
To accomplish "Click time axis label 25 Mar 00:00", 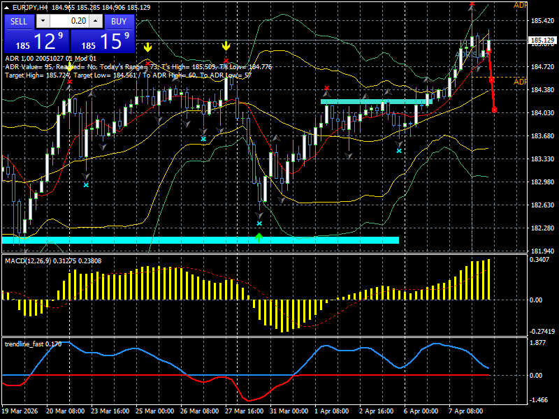I will coord(155,411).
